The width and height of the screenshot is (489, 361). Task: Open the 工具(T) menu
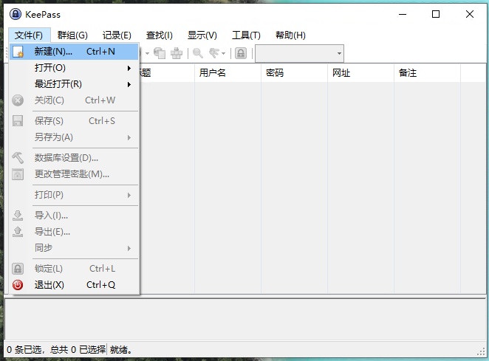tap(246, 35)
